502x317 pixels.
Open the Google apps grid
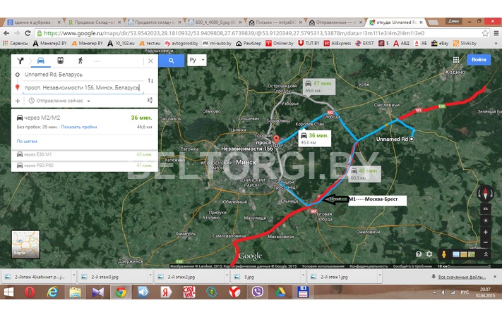tap(456, 60)
